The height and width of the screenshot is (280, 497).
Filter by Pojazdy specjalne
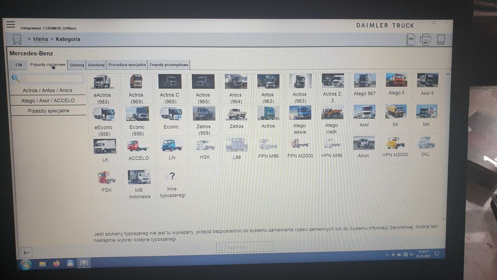(x=49, y=111)
